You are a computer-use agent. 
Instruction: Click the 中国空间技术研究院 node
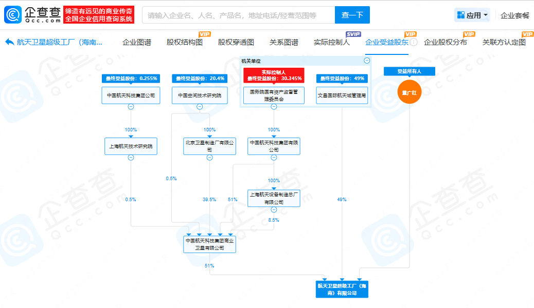tap(200, 95)
